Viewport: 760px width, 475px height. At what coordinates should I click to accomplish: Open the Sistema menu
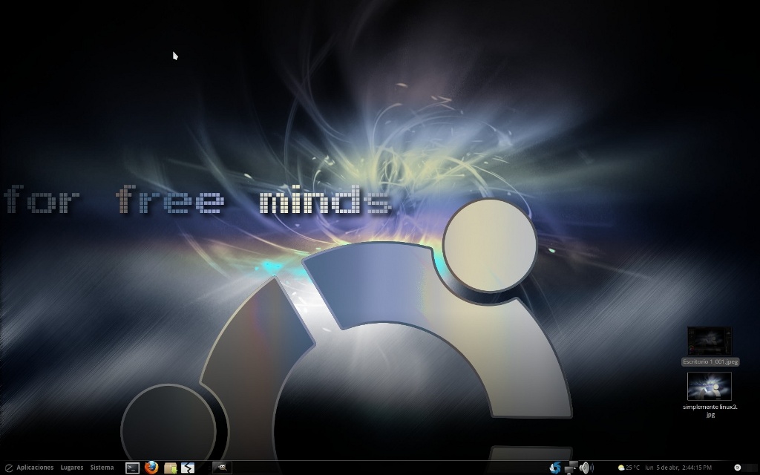pos(102,468)
